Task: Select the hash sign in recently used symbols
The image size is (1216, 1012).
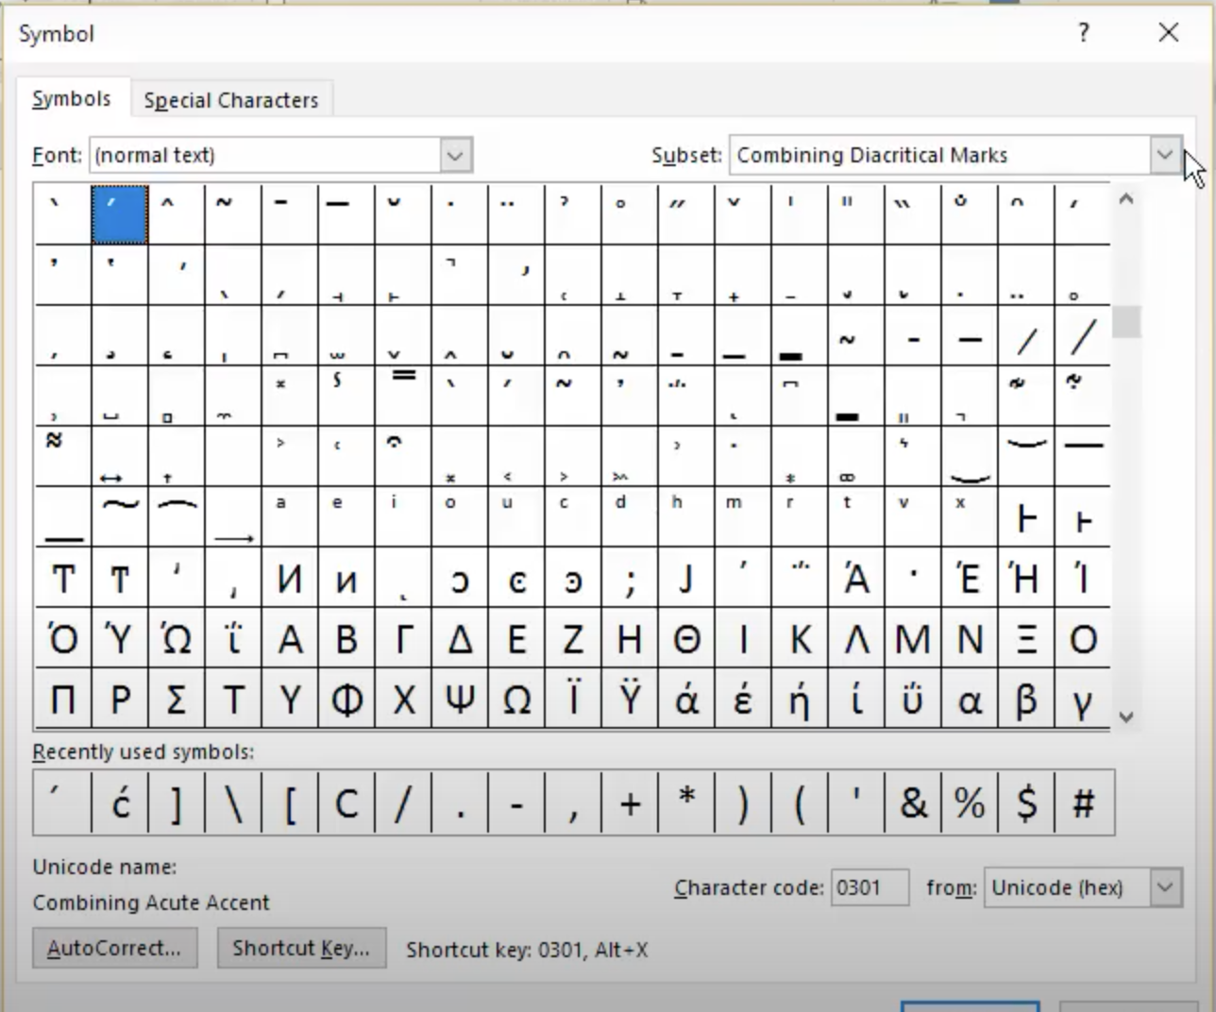Action: [x=1082, y=803]
